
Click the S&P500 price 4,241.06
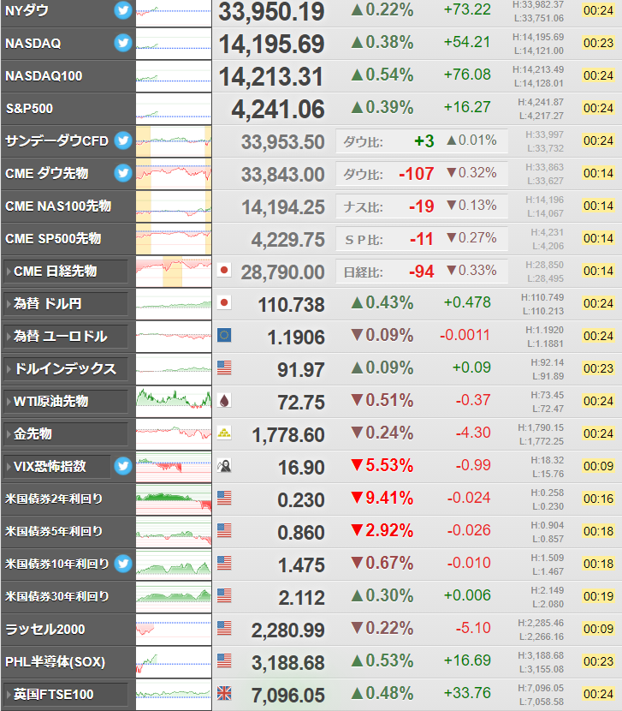tap(278, 110)
